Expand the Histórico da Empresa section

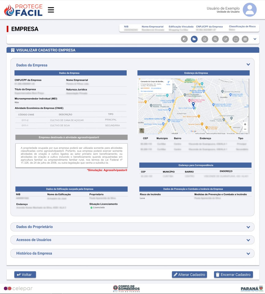(x=248, y=254)
